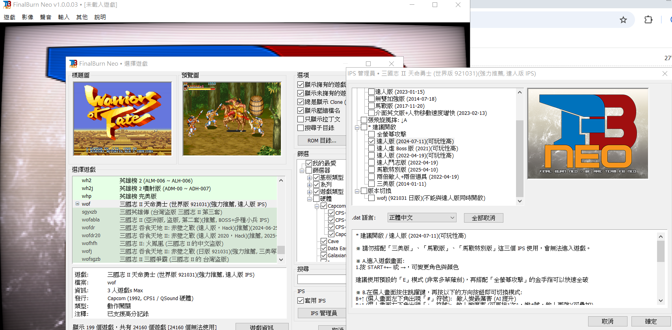Toggle the 套用 IPS checkbox

coord(301,301)
